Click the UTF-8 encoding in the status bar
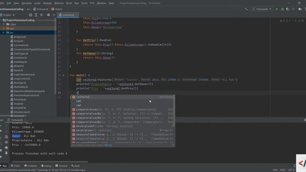The width and height of the screenshot is (306, 172). click(x=291, y=170)
